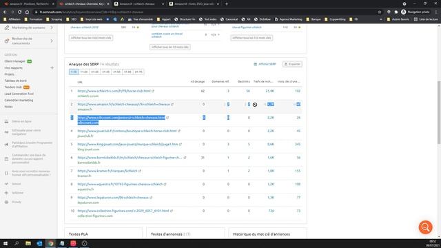Image resolution: width=441 pixels, height=248 pixels.
Task: Click the Exporter button
Action: 292,64
